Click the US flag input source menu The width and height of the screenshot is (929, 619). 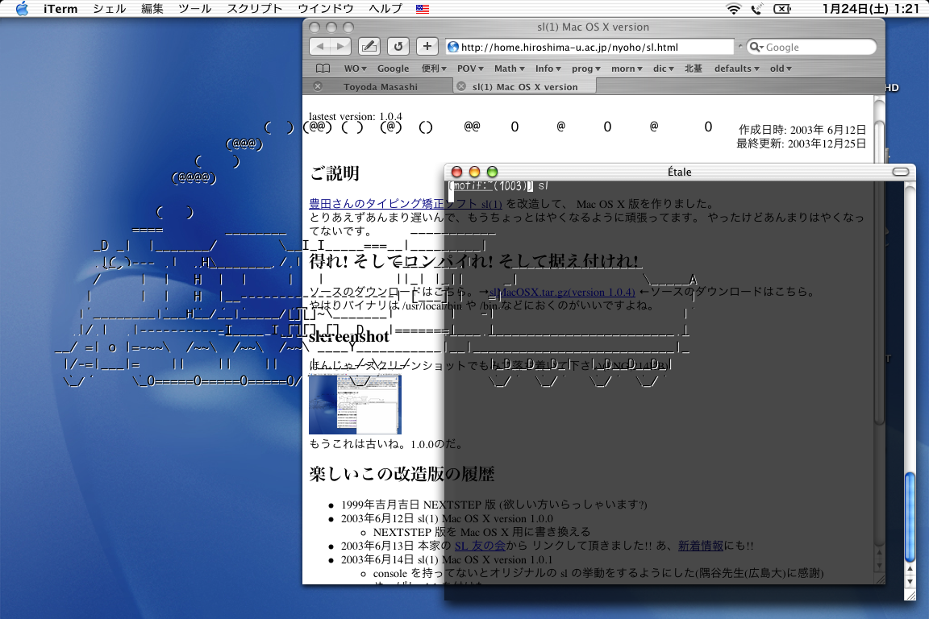pos(423,9)
